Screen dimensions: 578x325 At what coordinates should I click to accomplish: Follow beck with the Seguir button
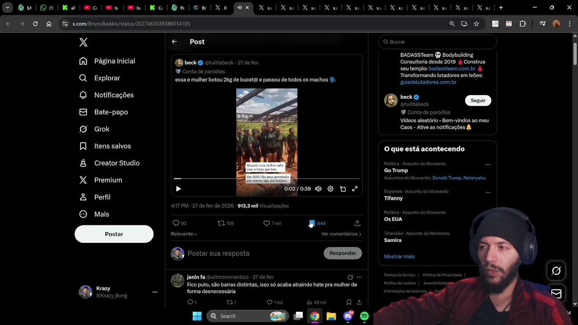tap(478, 100)
